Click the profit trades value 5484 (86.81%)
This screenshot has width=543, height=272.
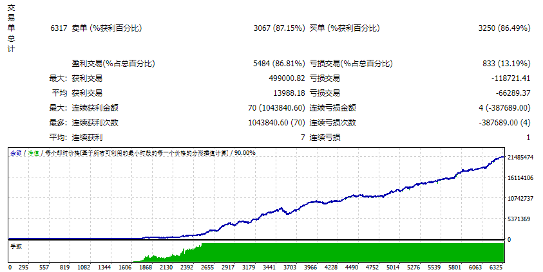(279, 63)
